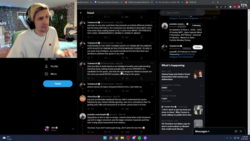This screenshot has height=141, width=250.
Task: Retweet the 'CONTRADICTS THE VERY' tweet
Action: coord(105,58)
